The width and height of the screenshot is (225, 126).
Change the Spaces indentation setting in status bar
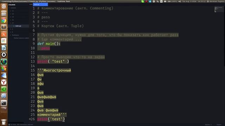point(208,125)
